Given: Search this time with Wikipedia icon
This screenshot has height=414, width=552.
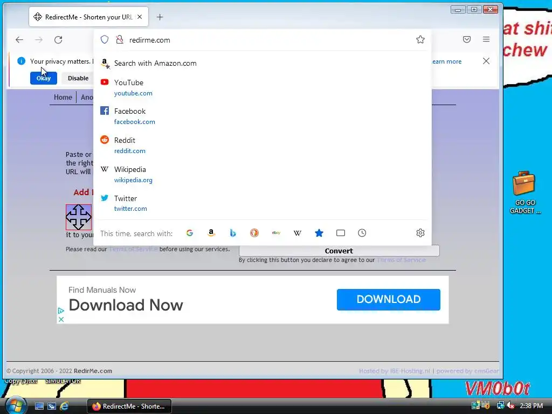Looking at the screenshot, I should tap(298, 233).
